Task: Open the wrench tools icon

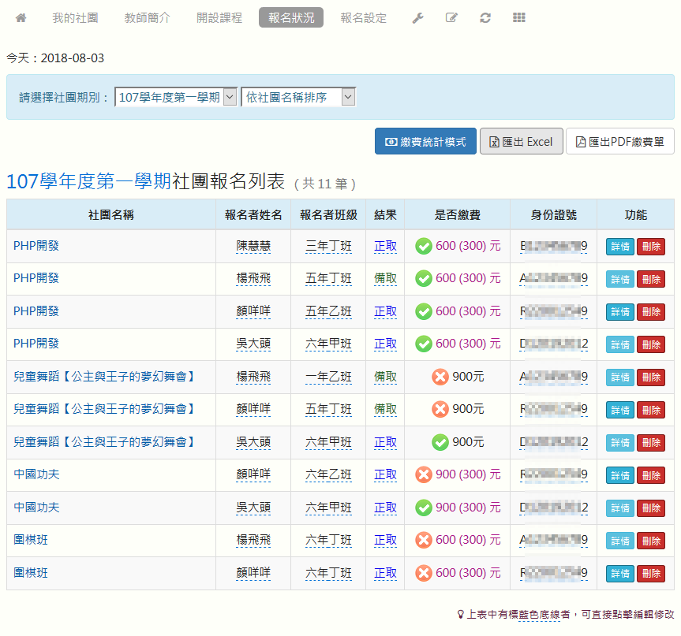Action: tap(417, 17)
